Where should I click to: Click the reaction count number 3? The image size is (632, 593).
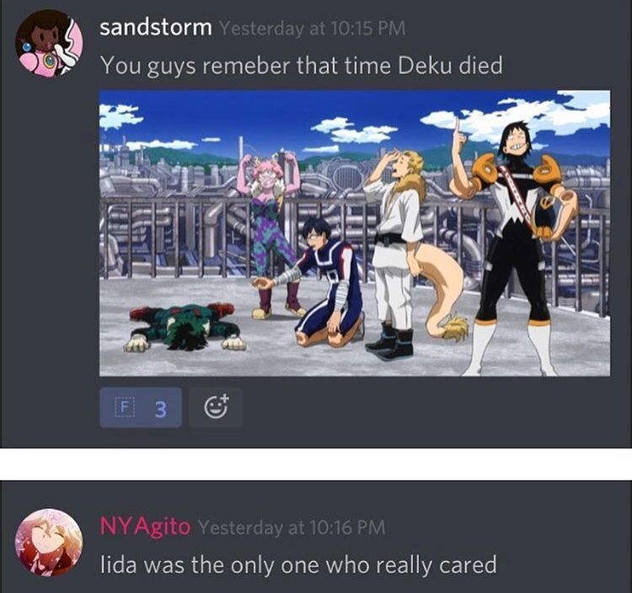click(x=160, y=409)
